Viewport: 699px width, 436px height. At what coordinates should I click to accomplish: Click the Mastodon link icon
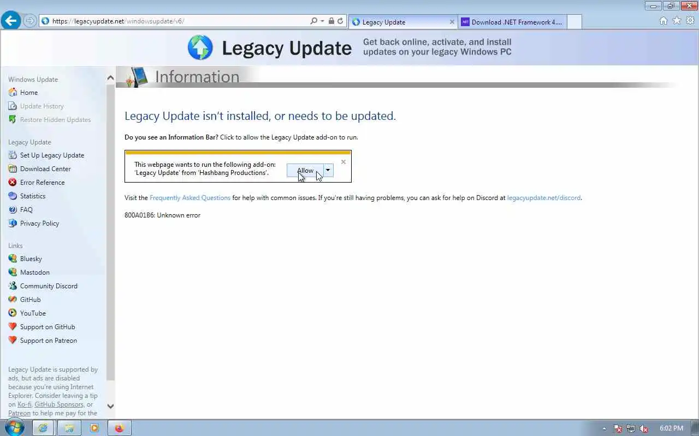[x=13, y=272]
